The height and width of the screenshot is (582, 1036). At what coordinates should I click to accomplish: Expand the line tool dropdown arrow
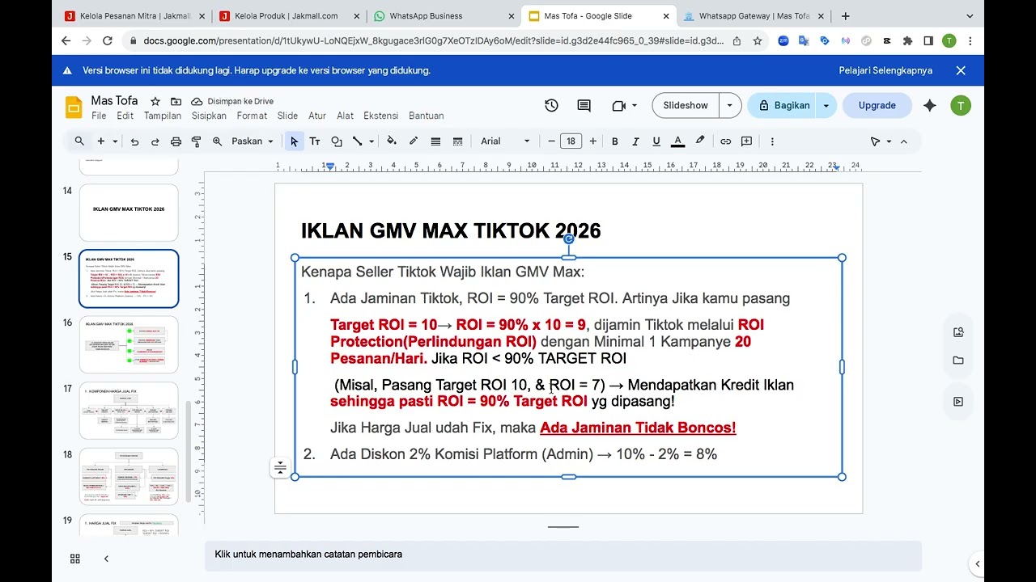coord(372,141)
